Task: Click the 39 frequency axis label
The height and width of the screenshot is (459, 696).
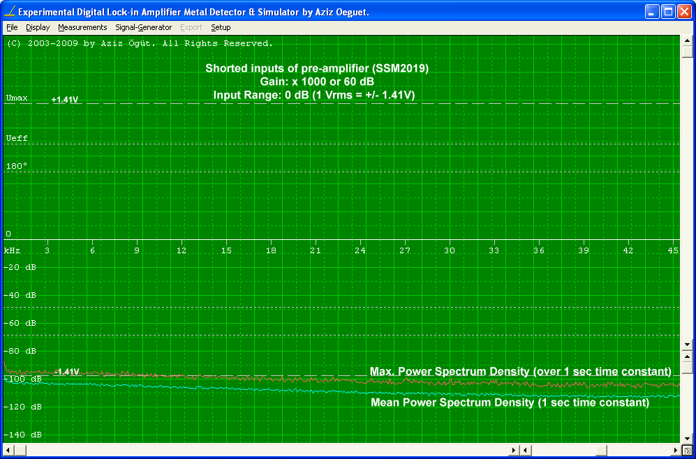Action: pos(583,250)
